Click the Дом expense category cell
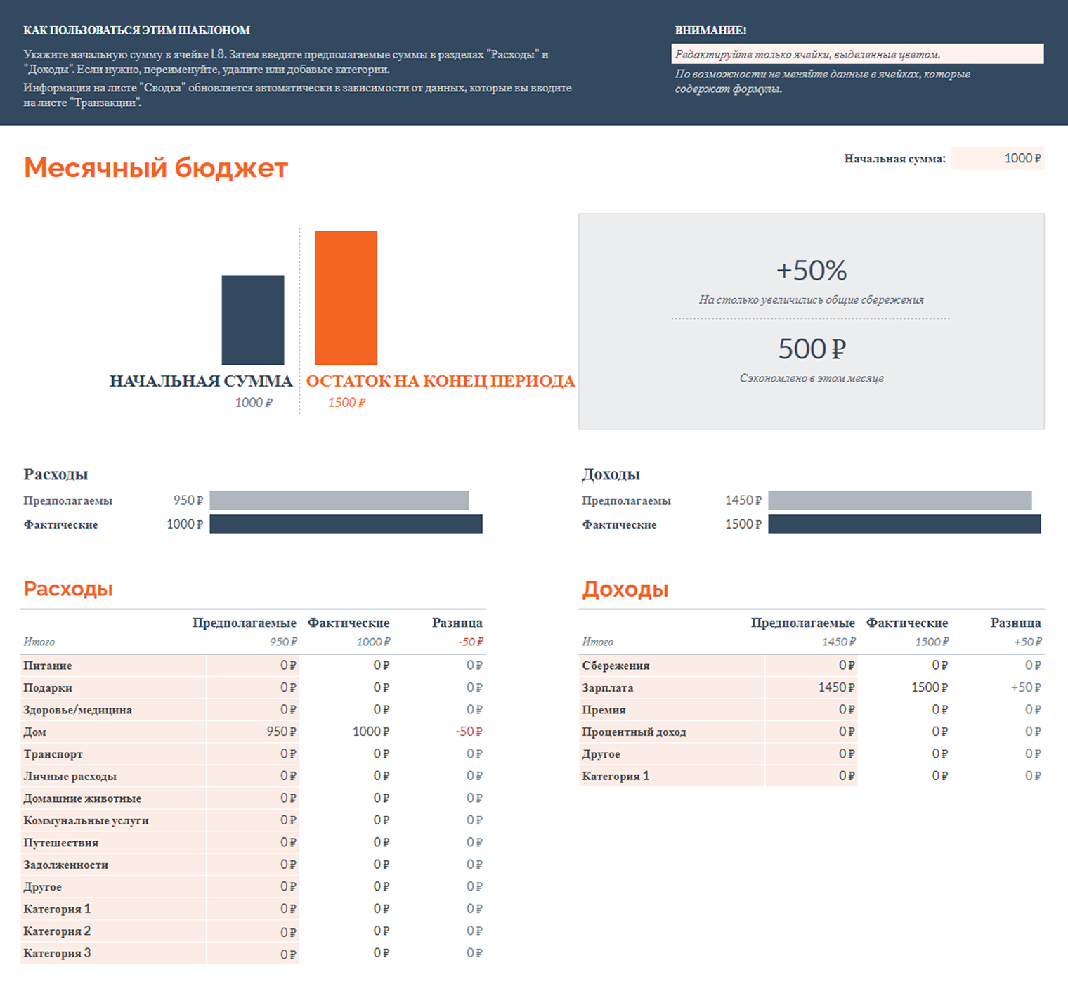The image size is (1068, 984). (x=113, y=732)
